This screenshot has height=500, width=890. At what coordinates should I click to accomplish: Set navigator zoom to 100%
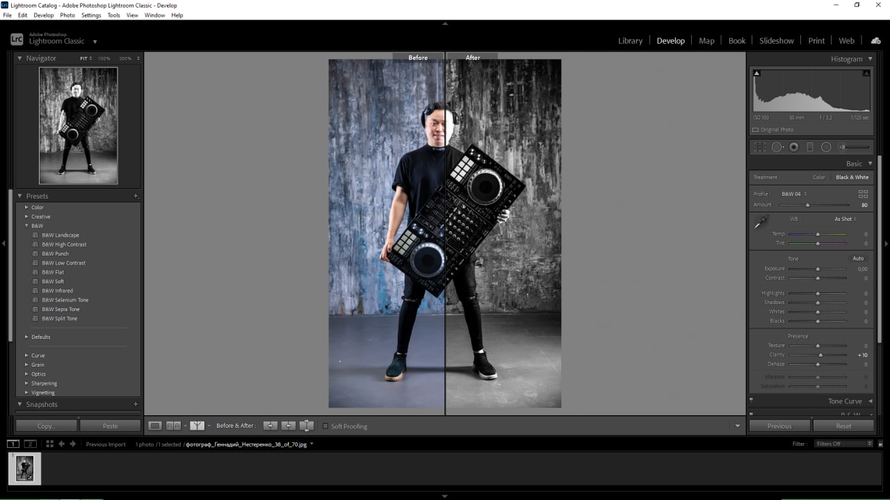click(104, 58)
